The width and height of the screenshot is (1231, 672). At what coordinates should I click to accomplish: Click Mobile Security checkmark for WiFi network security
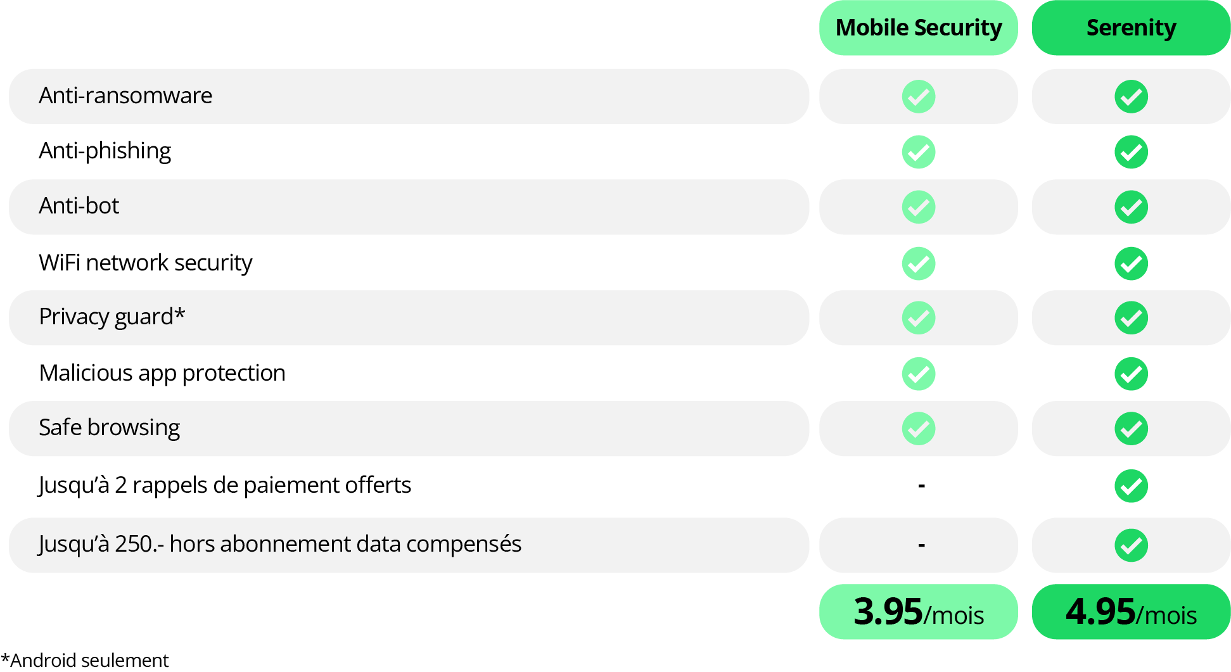pos(918,263)
